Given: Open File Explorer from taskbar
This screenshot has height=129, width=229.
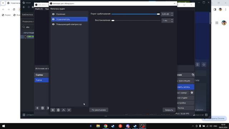Looking at the screenshot, I should (98, 126).
